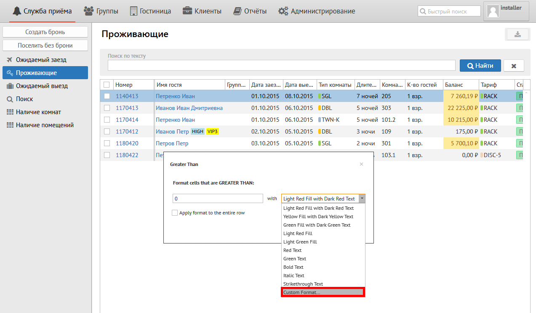
Task: Collapse the format dropdown using its arrow
Action: [362, 198]
